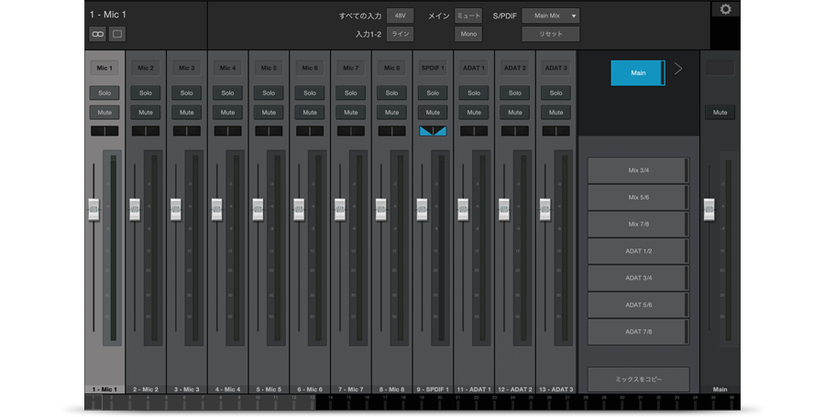The width and height of the screenshot is (825, 417).
Task: Click the Mic 8 fader handle
Action: [381, 210]
